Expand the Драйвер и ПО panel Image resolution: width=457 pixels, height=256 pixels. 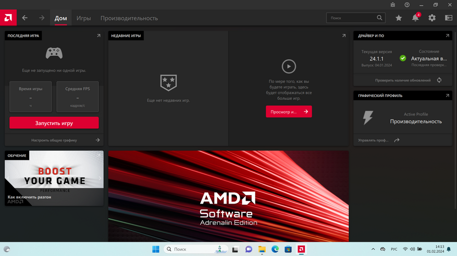point(447,35)
